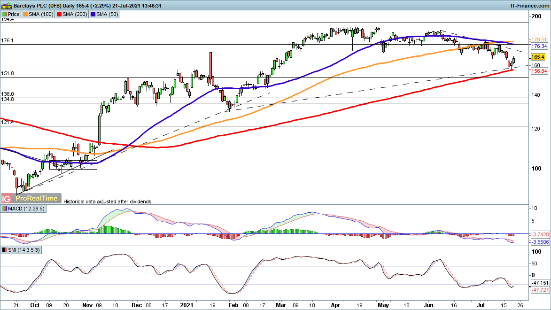Click the 176.1 horizontal level label

click(x=8, y=41)
